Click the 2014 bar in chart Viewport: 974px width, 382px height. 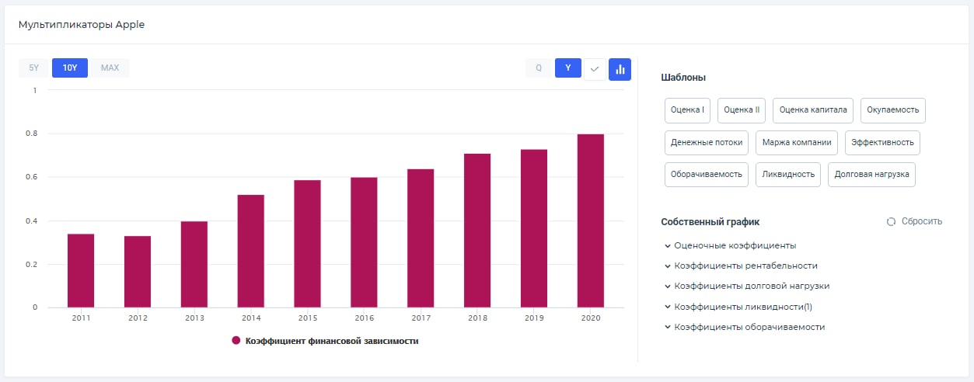(251, 251)
